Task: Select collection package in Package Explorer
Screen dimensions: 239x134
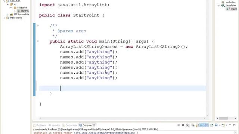Action: [22, 7]
